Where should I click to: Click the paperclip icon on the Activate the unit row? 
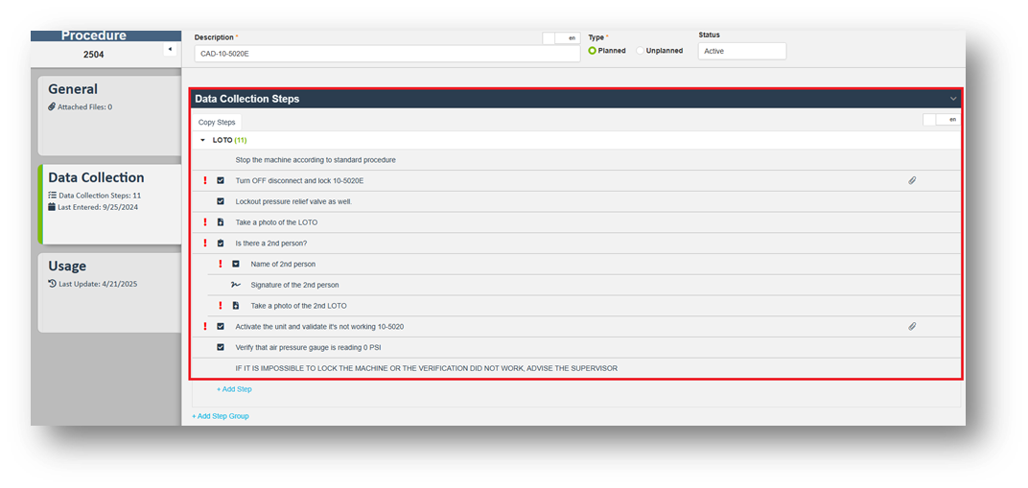point(912,327)
